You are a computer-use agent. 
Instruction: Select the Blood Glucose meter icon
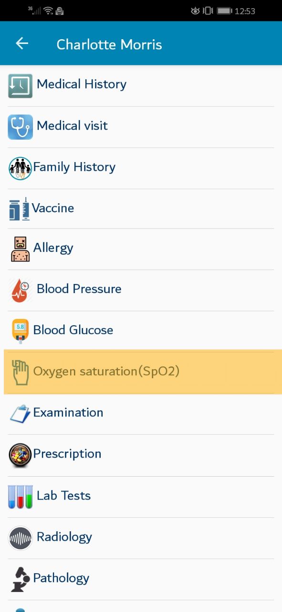coord(20,331)
